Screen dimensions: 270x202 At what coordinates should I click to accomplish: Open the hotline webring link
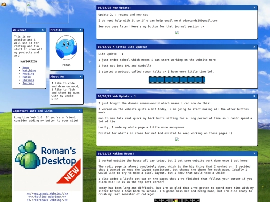[x=47, y=197]
